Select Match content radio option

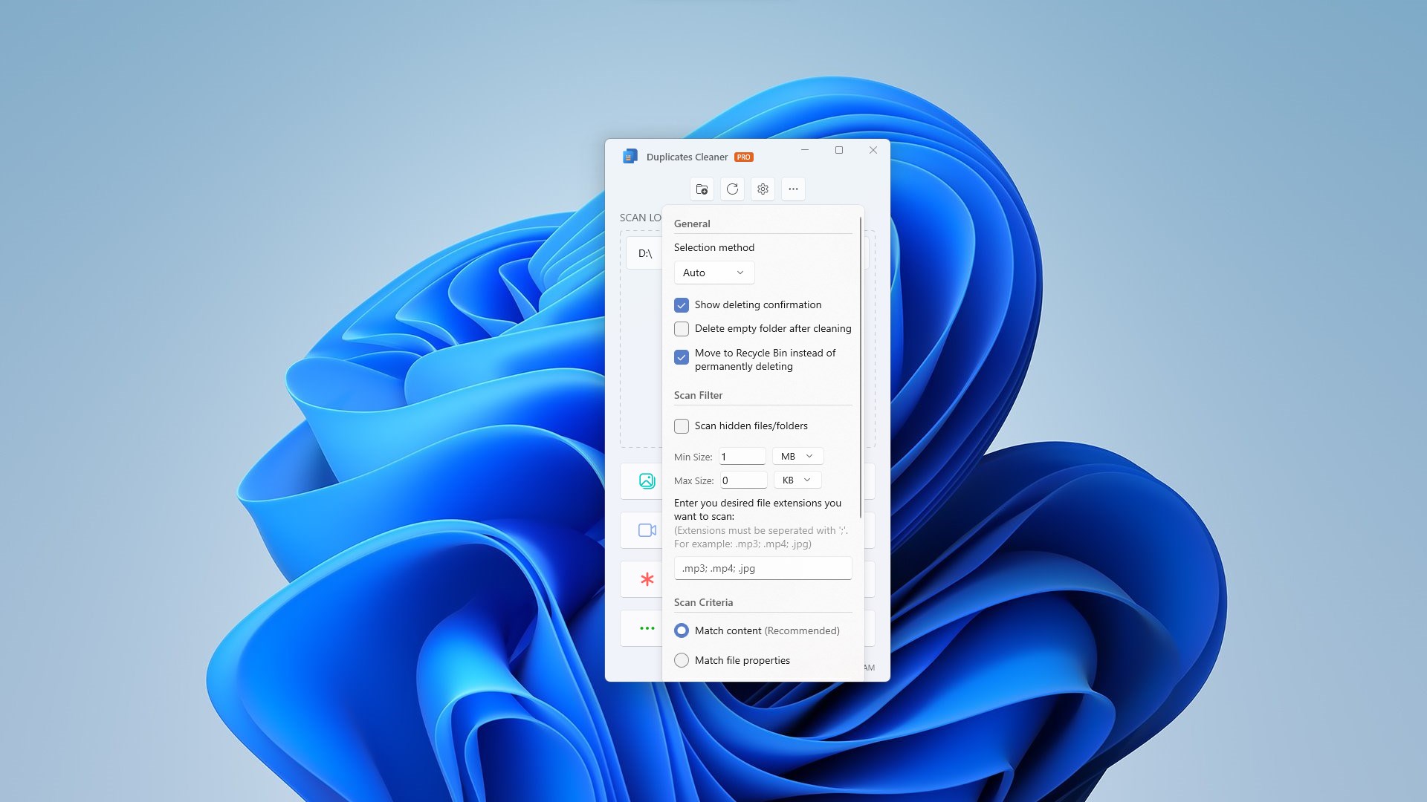682,630
